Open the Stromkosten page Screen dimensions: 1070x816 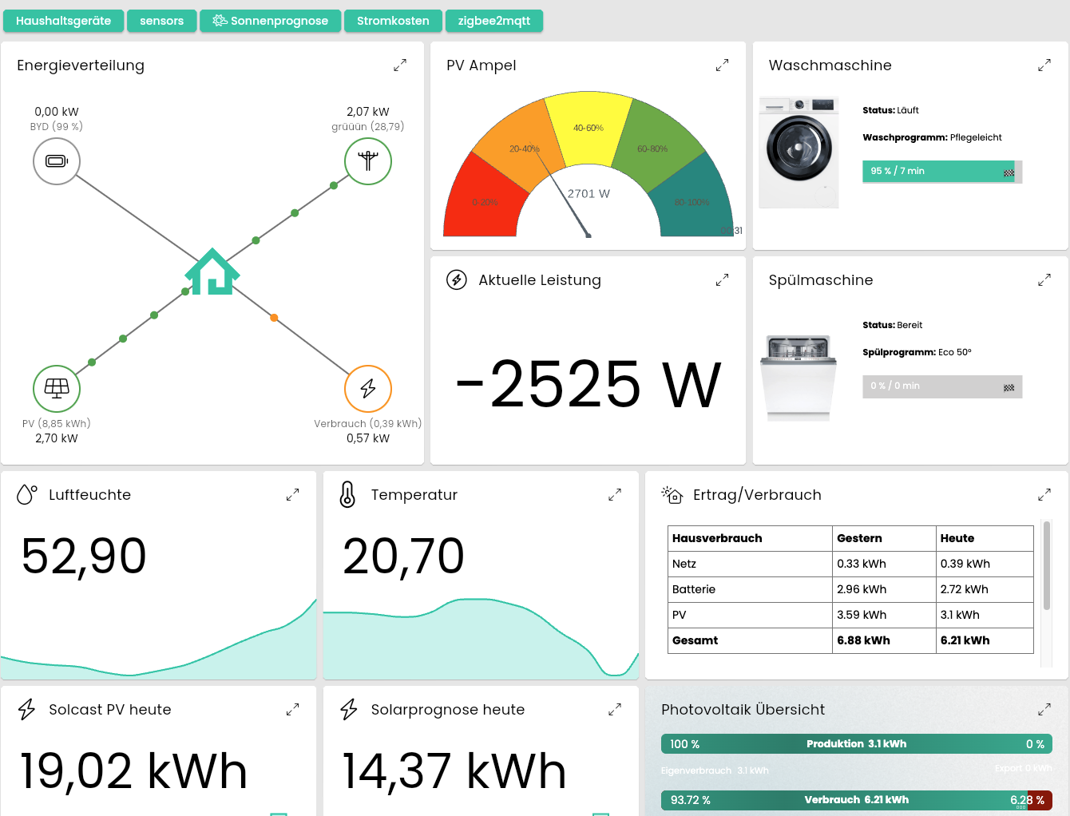click(393, 21)
